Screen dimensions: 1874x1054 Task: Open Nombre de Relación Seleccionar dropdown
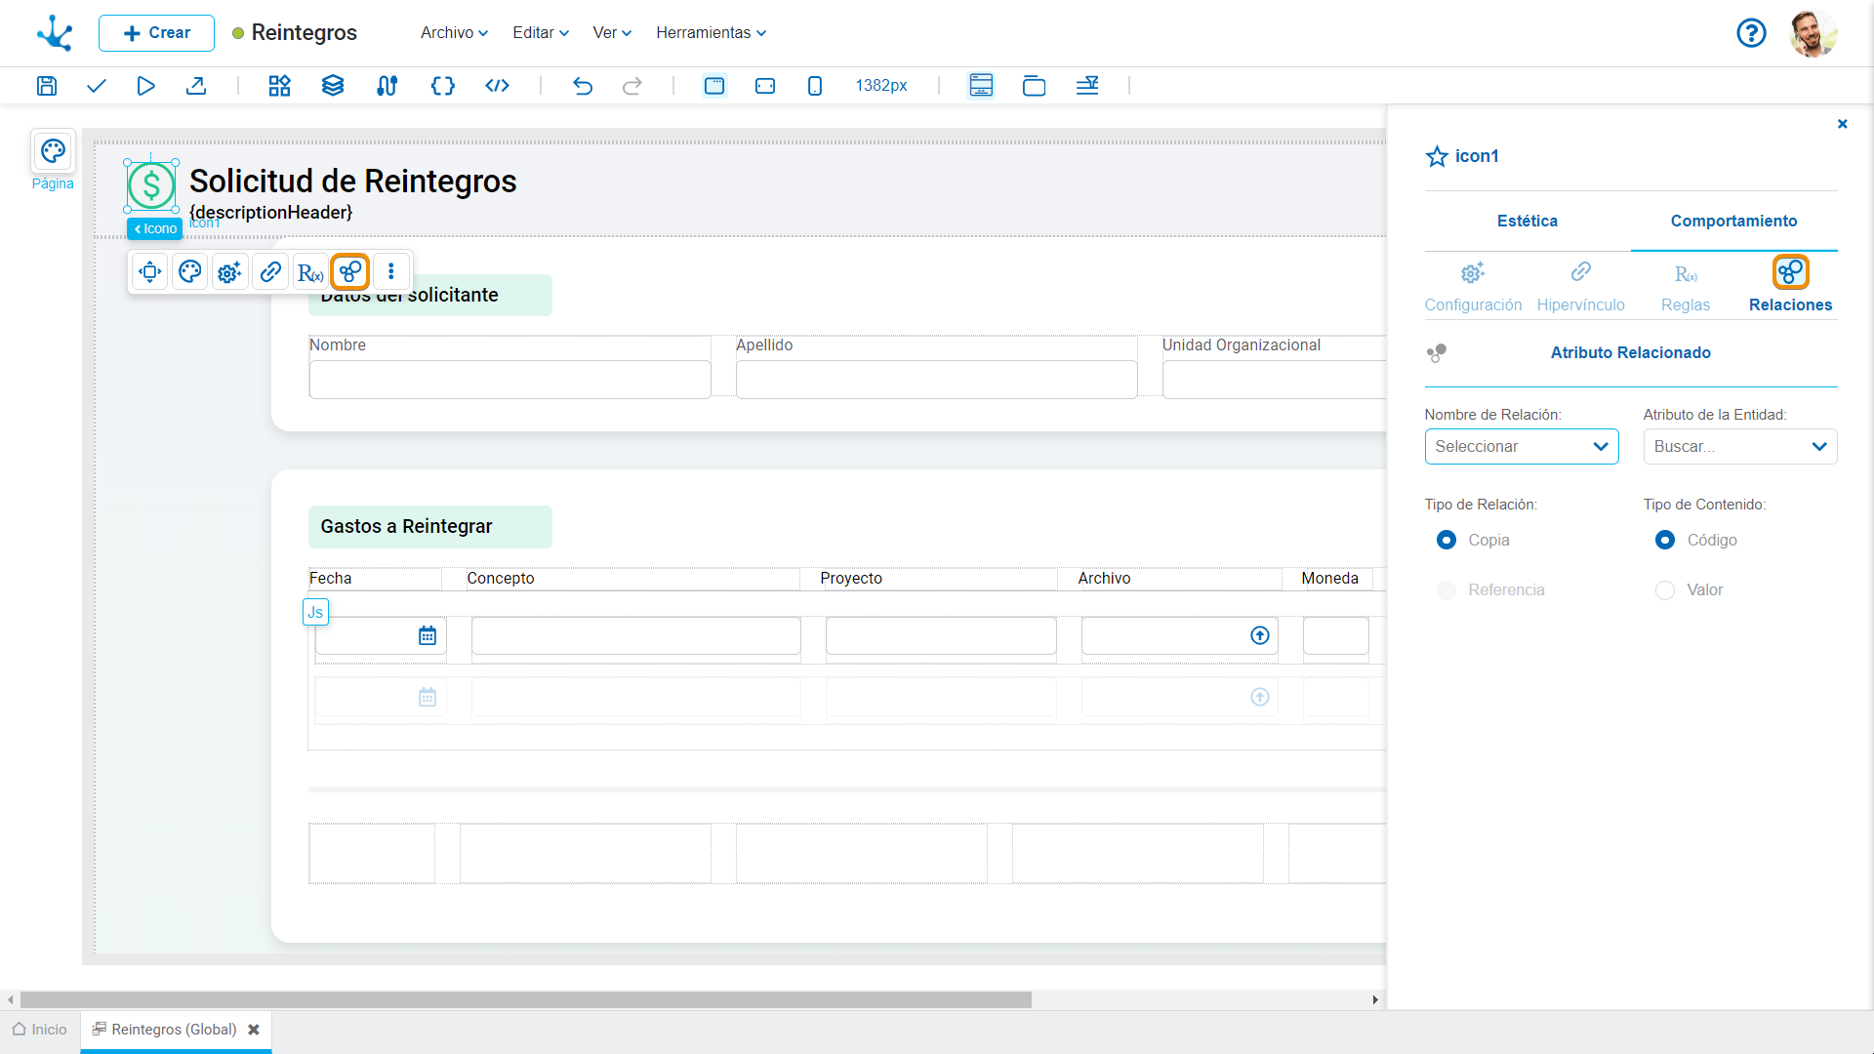point(1522,446)
